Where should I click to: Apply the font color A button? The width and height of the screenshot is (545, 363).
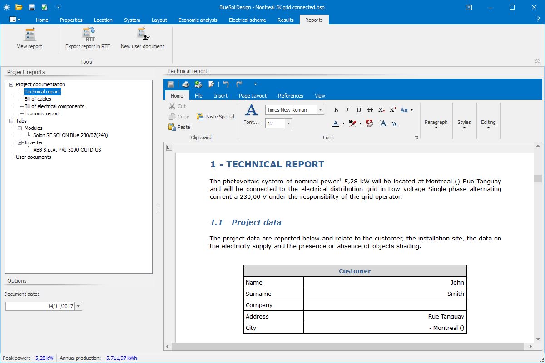click(x=336, y=123)
